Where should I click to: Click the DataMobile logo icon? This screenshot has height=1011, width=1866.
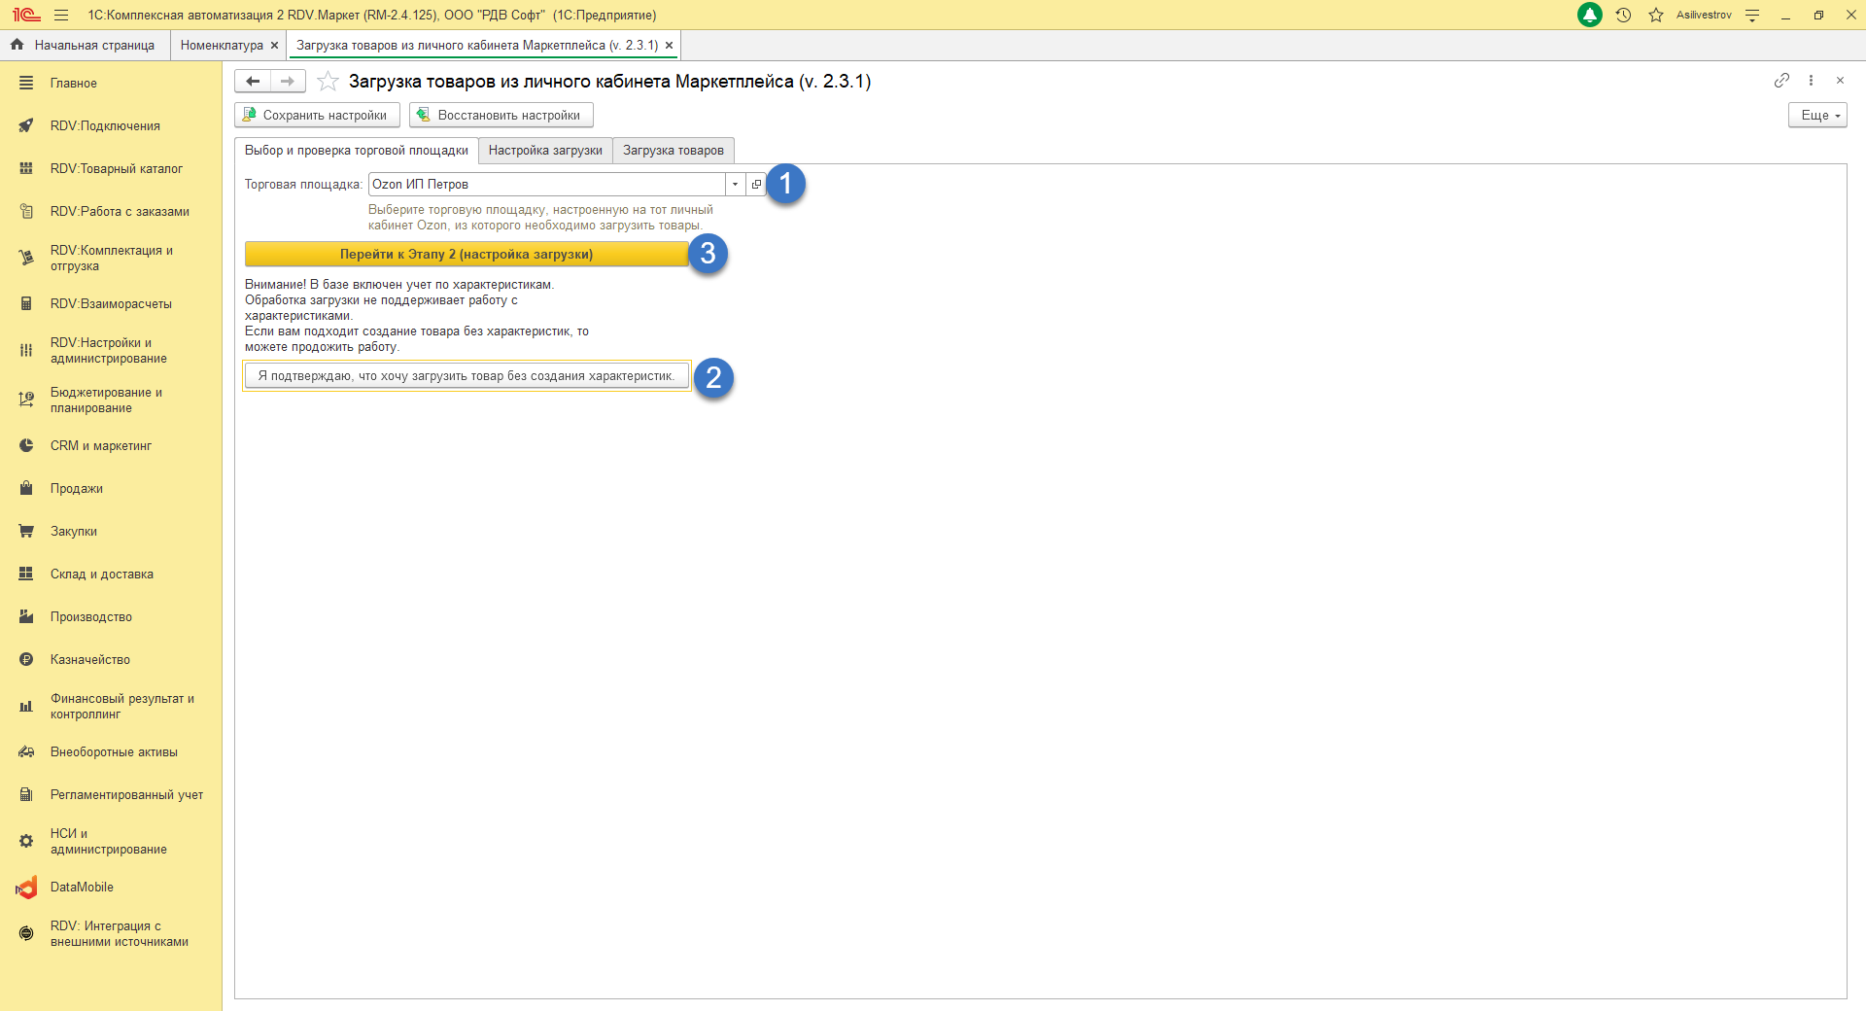coord(26,888)
